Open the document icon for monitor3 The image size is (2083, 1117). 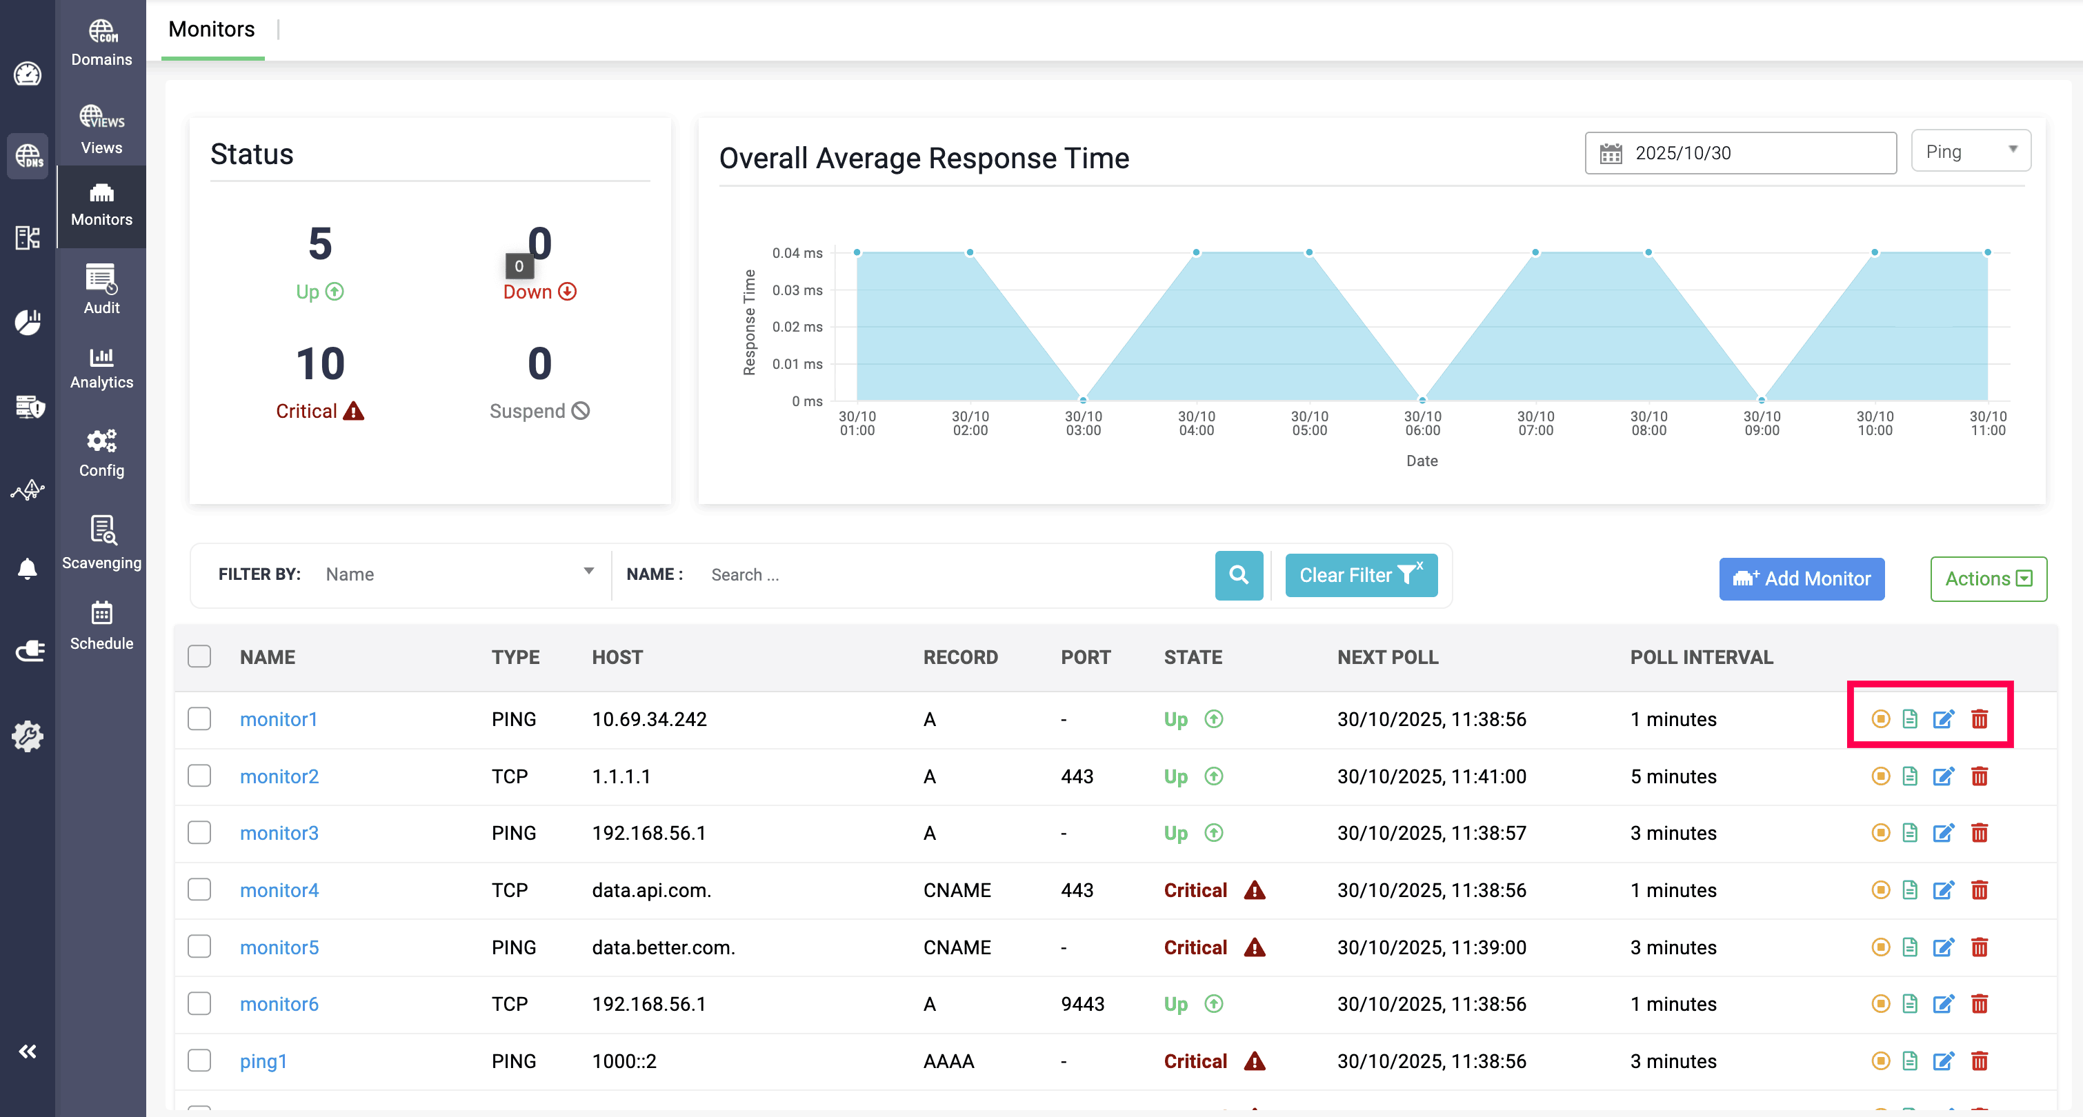pos(1909,832)
